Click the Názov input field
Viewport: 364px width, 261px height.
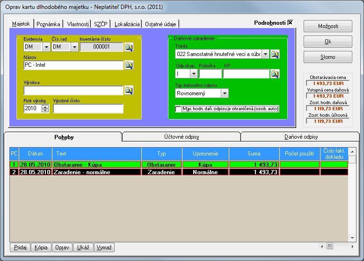73,65
